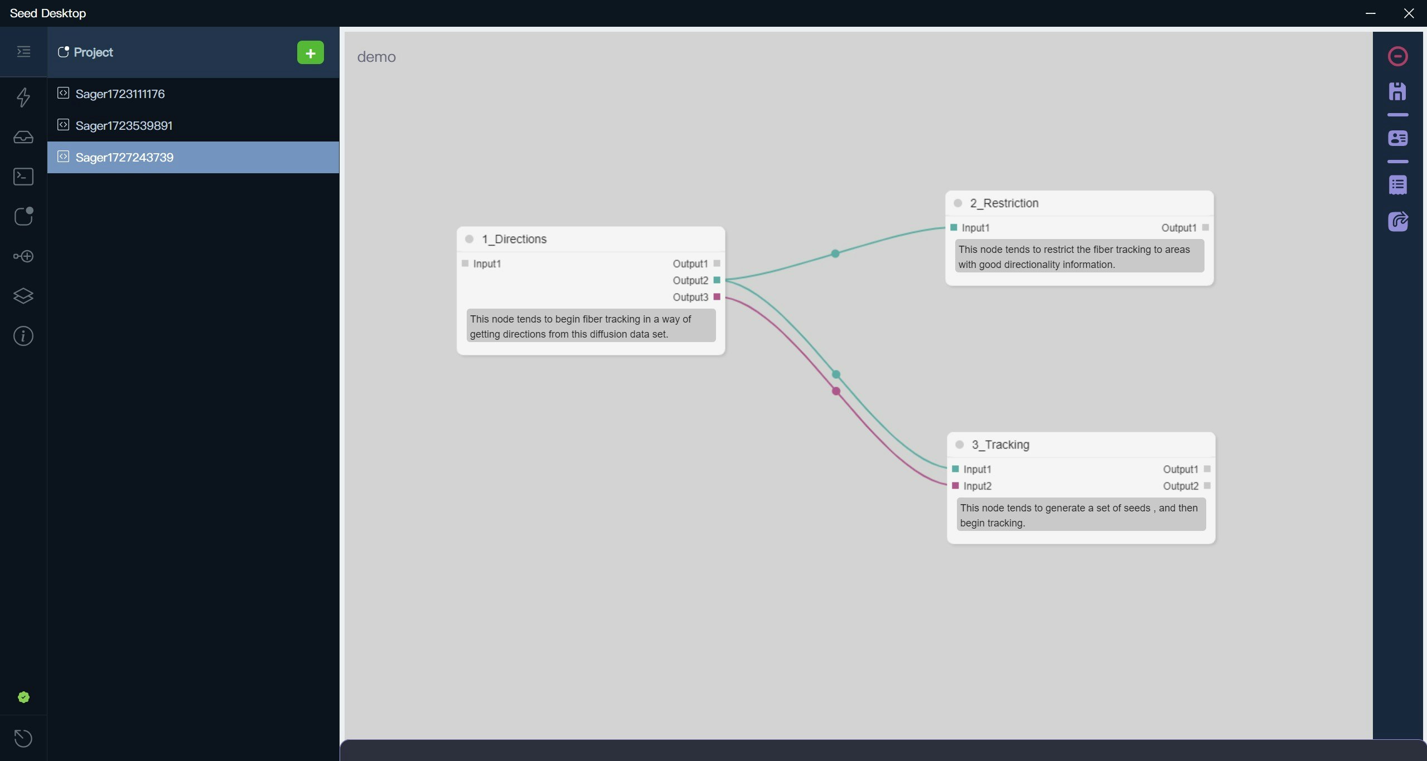Toggle the 1_Directions node status dot

469,239
